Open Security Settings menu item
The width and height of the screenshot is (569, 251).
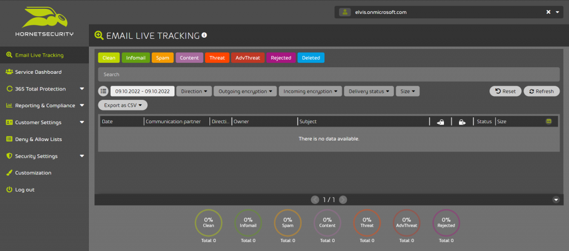point(36,156)
